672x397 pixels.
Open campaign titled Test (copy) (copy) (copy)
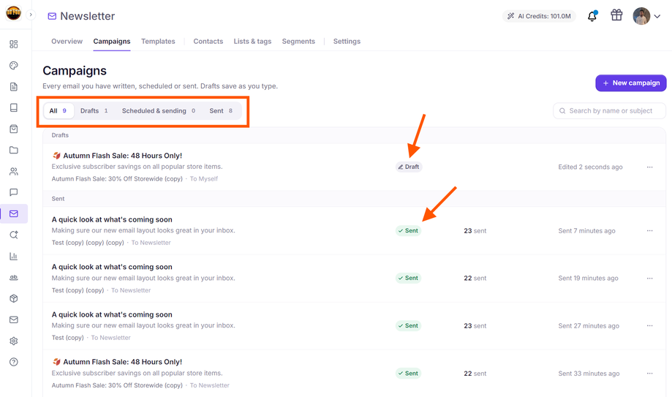click(112, 219)
